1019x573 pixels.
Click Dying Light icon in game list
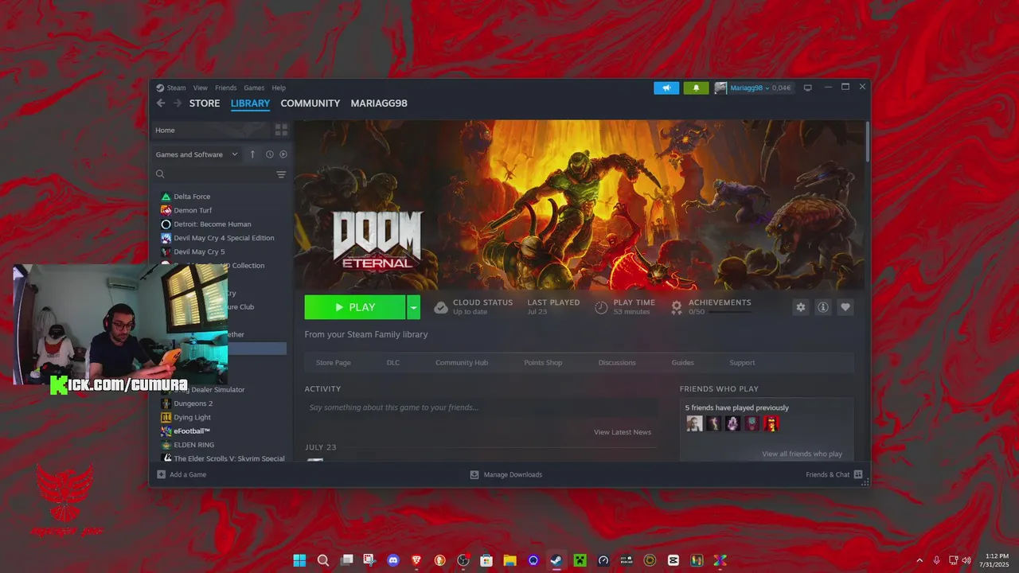(x=166, y=417)
